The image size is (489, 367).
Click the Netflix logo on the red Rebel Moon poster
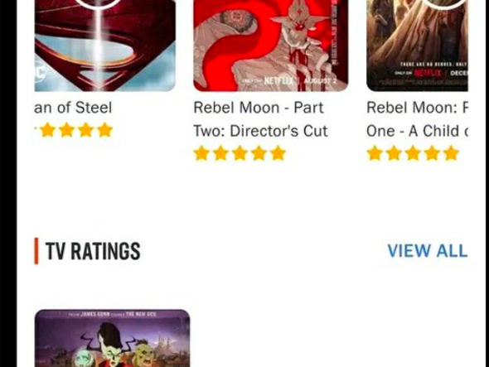pos(278,81)
